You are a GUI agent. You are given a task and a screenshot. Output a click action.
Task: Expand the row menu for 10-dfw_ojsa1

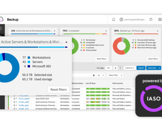17,105
